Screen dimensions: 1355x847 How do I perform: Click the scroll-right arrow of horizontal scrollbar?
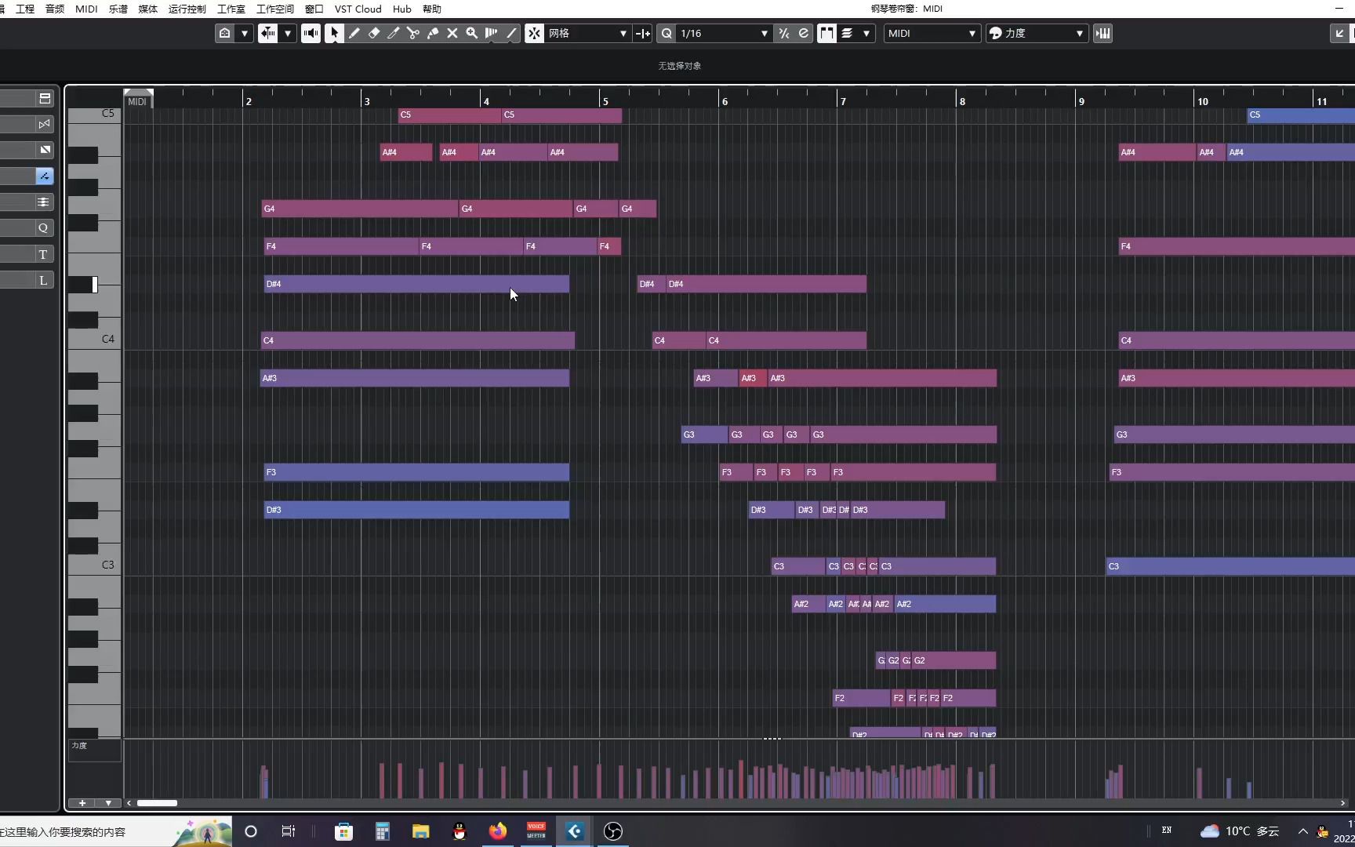1342,803
